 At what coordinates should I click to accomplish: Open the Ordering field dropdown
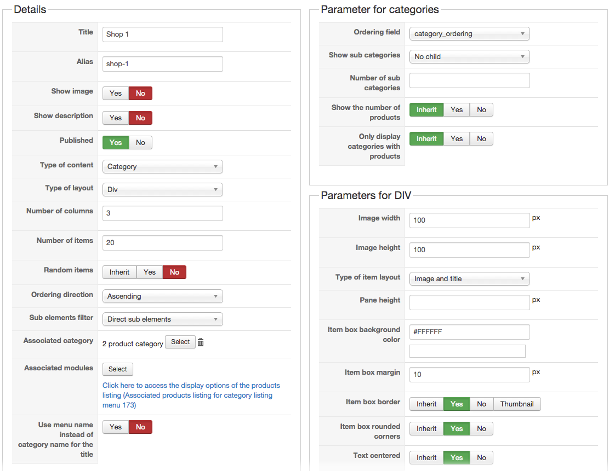click(x=469, y=34)
